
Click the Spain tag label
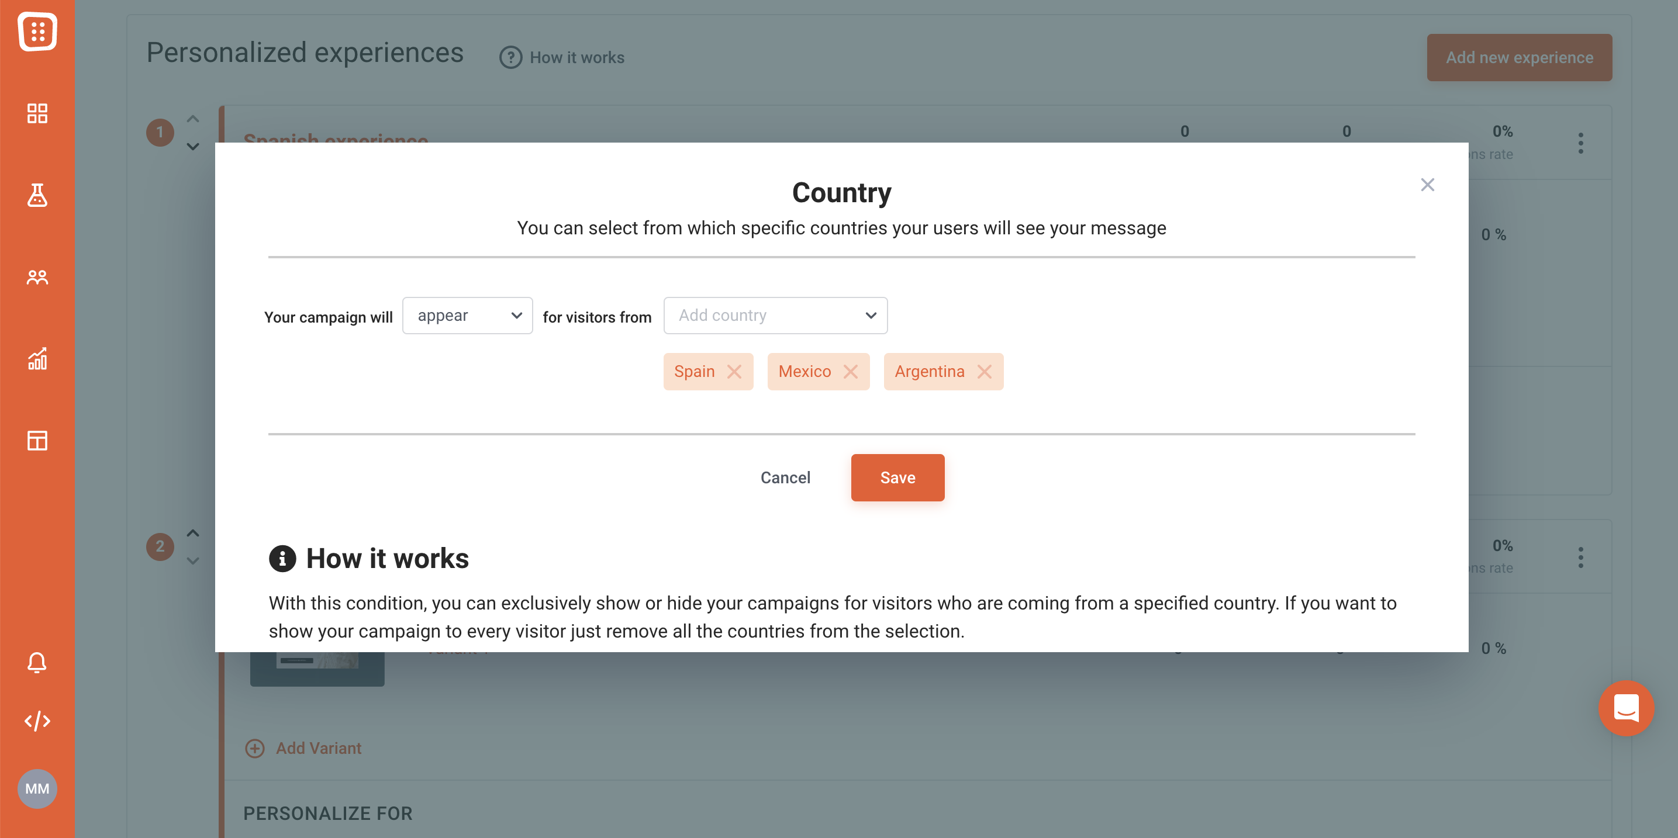tap(694, 372)
